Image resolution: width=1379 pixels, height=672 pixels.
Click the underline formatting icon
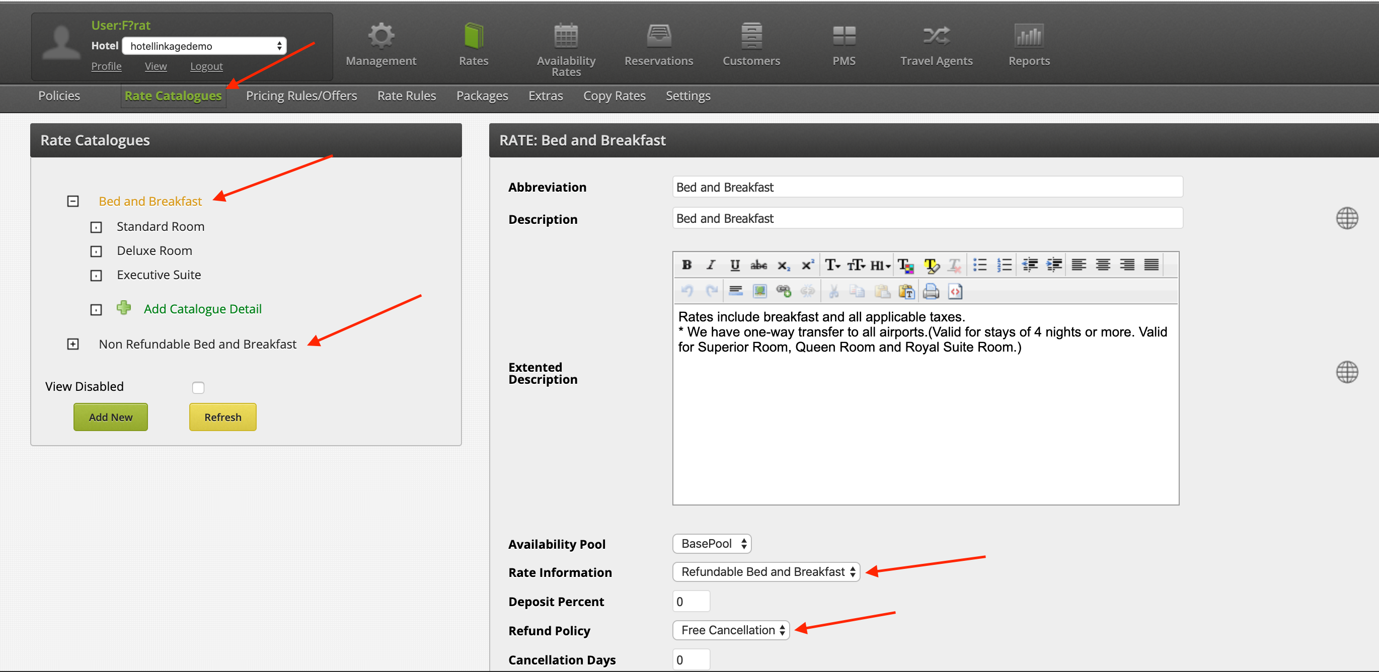pos(734,265)
